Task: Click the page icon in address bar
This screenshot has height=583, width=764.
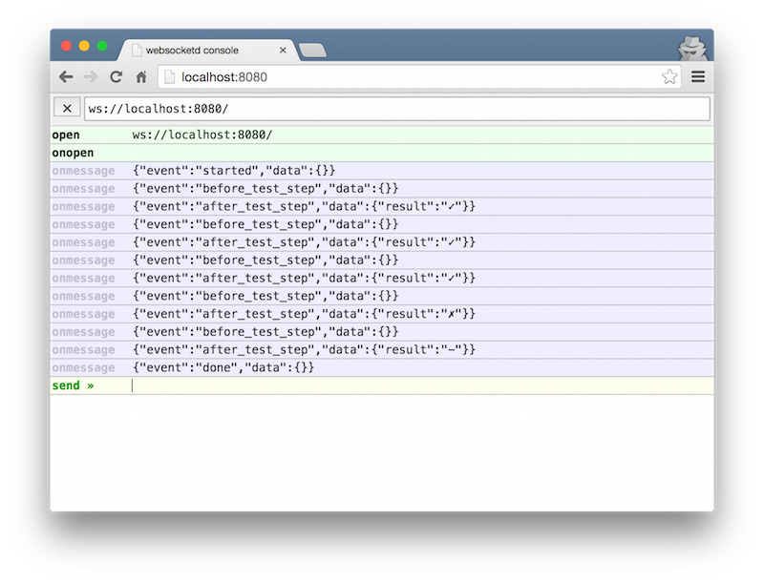Action: click(x=169, y=77)
